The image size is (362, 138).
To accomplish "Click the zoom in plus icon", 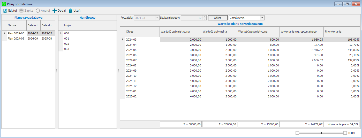I will click(345, 133).
